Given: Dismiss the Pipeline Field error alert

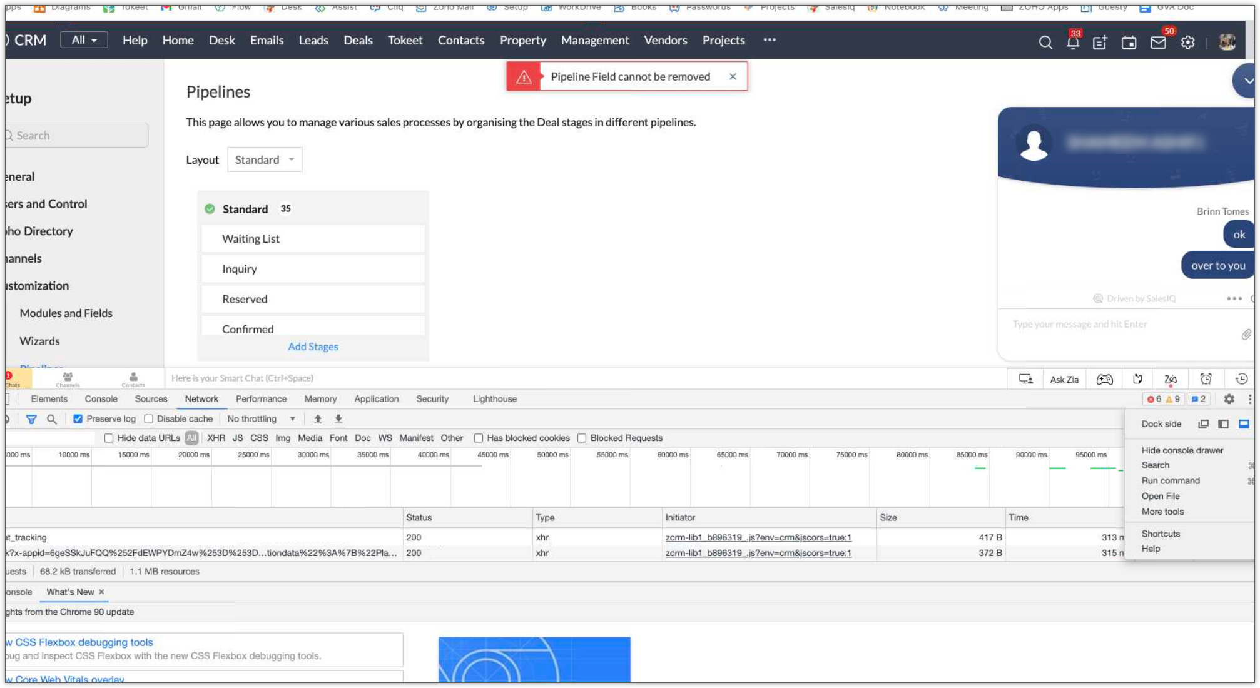Looking at the screenshot, I should click(x=733, y=76).
